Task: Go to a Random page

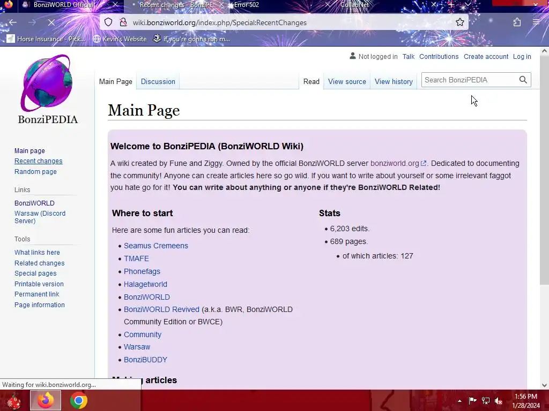Action: pos(35,172)
